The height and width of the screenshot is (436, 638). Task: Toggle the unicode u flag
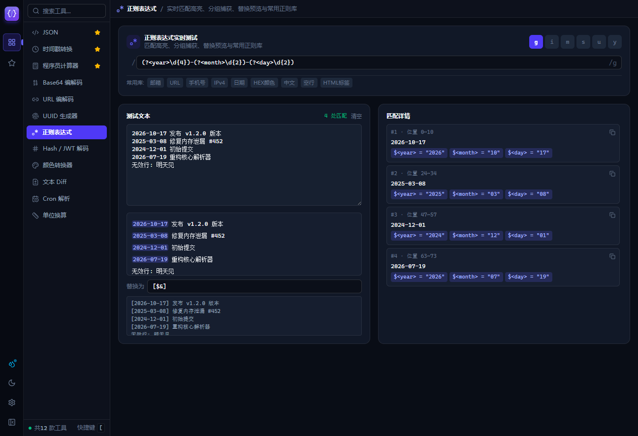point(599,42)
